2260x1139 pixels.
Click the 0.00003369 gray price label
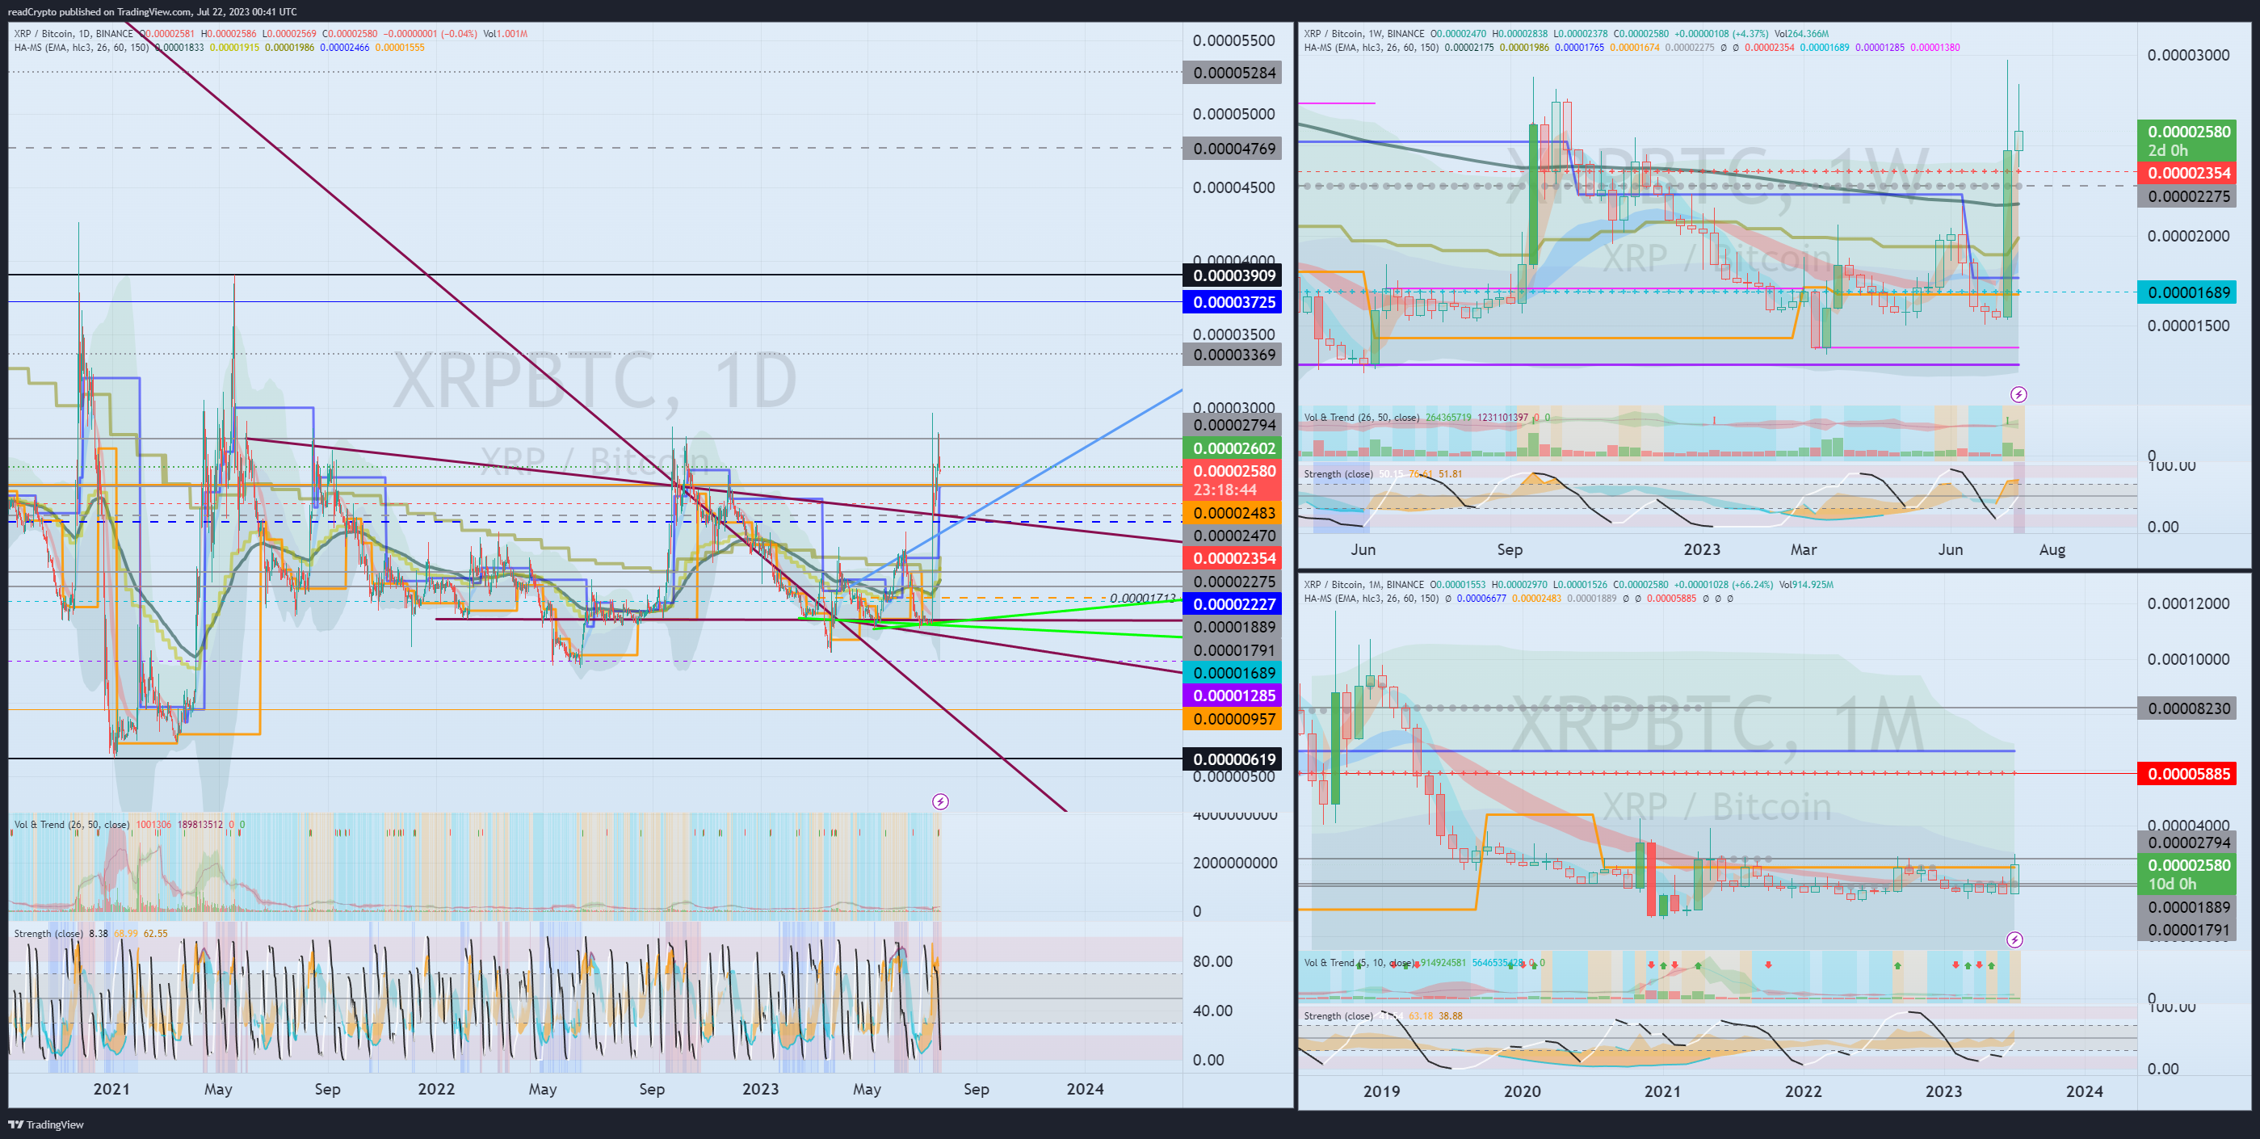(x=1233, y=355)
